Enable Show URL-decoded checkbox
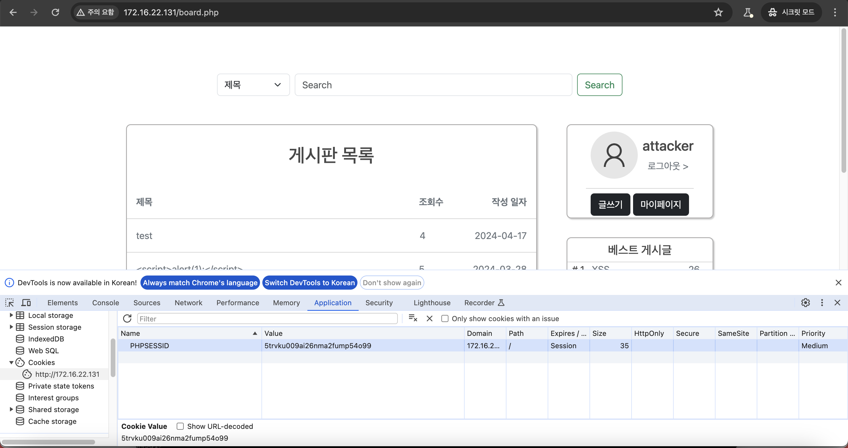Viewport: 848px width, 448px height. point(180,426)
